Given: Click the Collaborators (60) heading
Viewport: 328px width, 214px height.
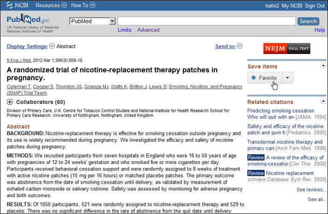Looking at the screenshot, I should [x=41, y=102].
